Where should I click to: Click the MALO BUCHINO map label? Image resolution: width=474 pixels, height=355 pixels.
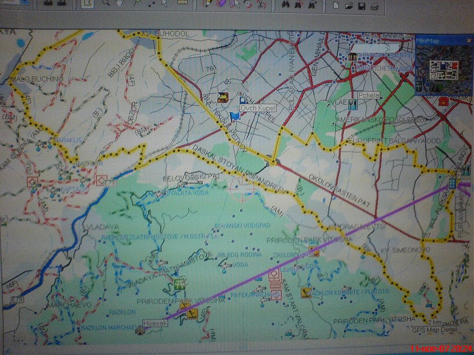[37, 79]
